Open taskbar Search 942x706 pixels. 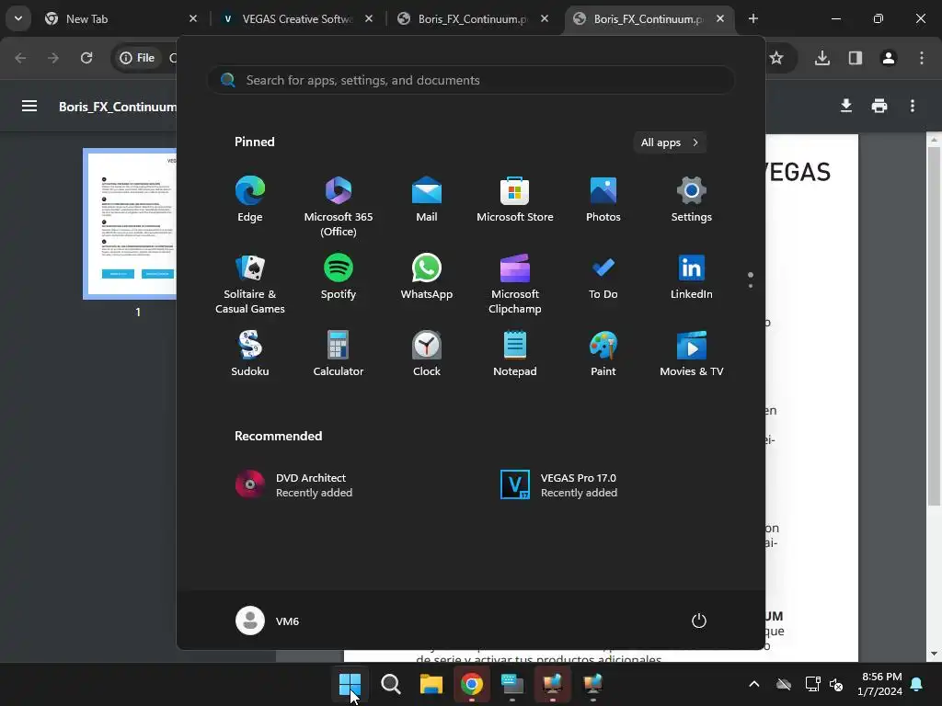pos(390,683)
